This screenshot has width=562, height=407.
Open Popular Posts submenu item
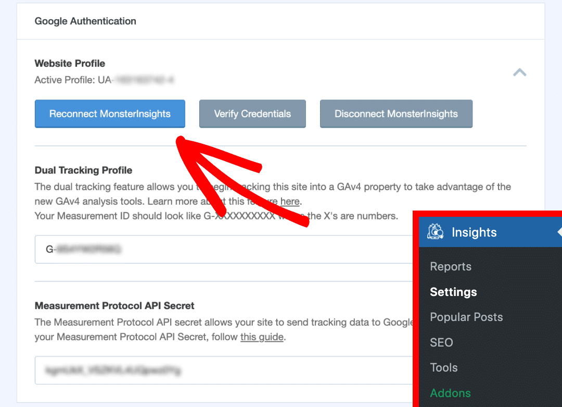pyautogui.click(x=466, y=317)
